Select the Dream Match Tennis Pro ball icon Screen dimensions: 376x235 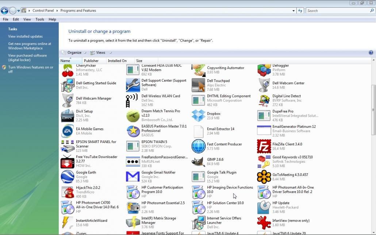133,116
